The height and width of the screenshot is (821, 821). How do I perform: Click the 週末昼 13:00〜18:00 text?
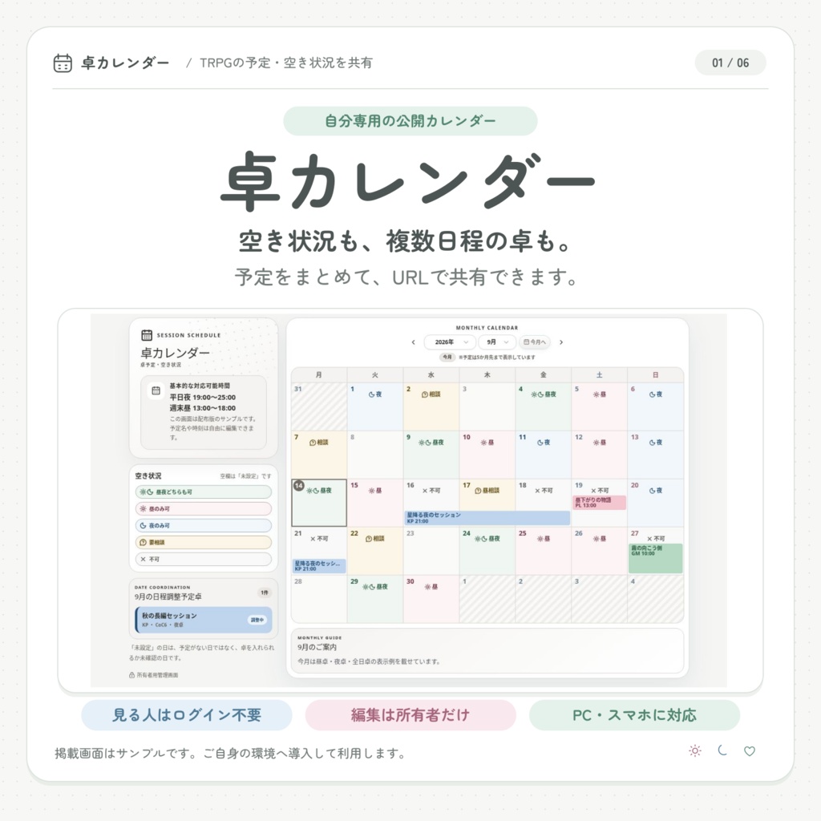(203, 408)
